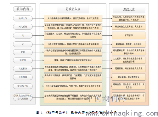Click the 教学内容 header pill

(x=23, y=9)
